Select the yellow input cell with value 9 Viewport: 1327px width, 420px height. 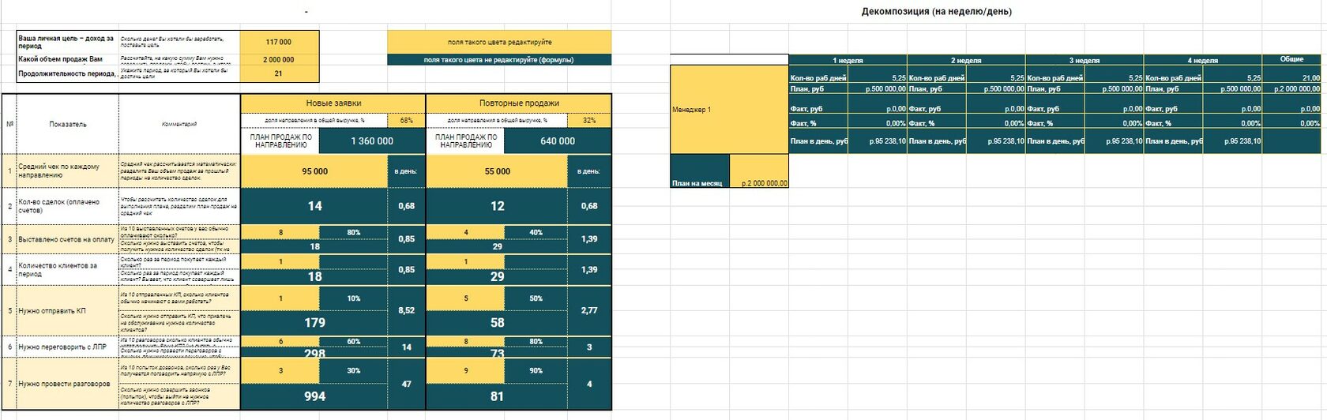[x=465, y=370]
